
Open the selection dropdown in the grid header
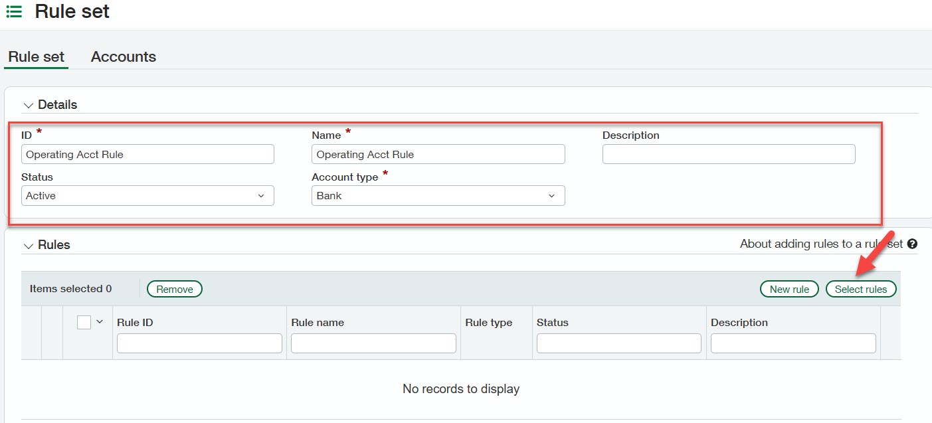click(x=100, y=321)
